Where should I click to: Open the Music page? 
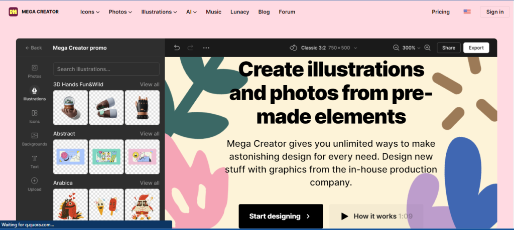[214, 12]
